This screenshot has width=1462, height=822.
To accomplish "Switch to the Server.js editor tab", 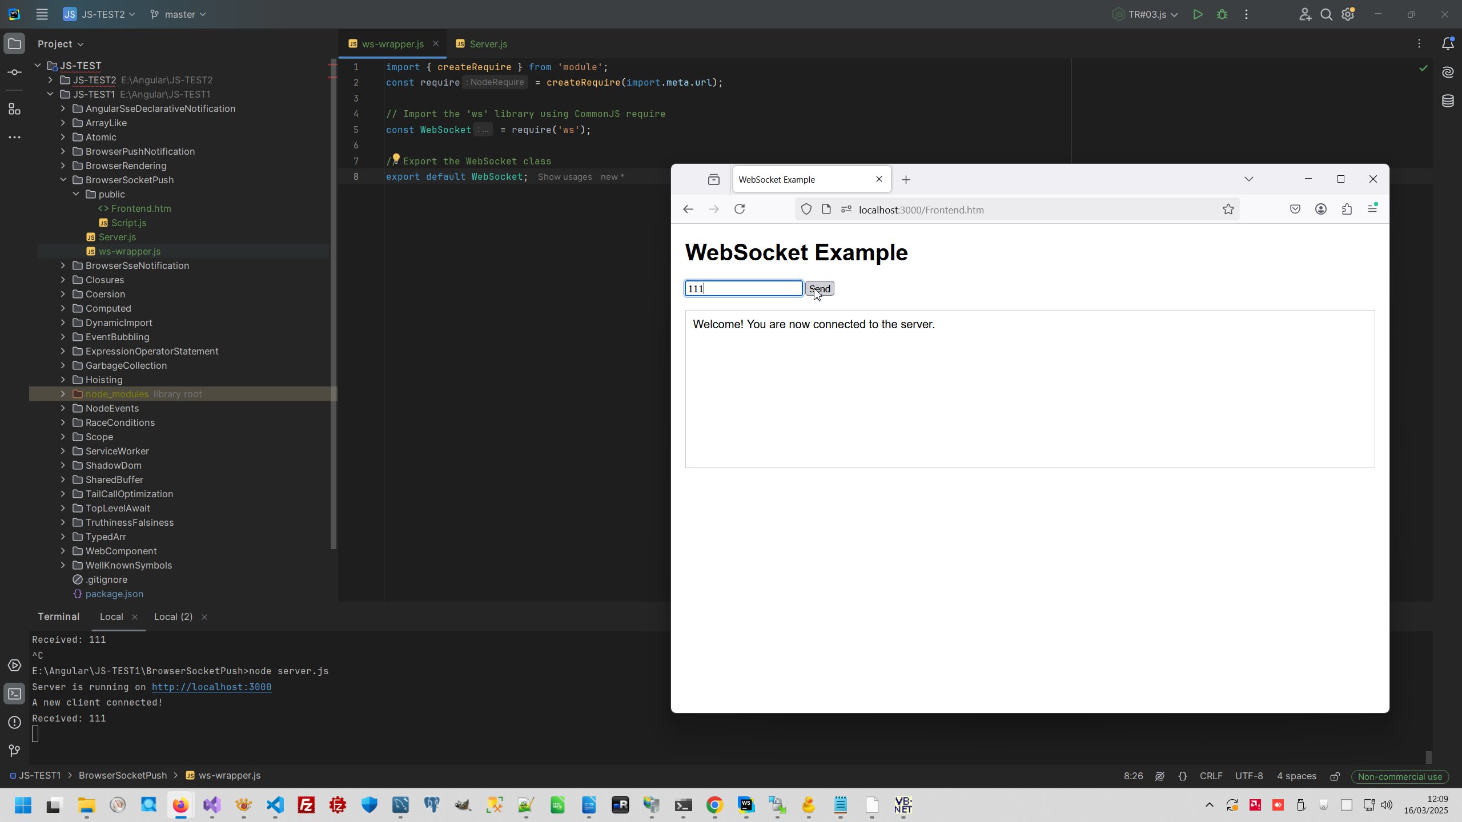I will [488, 44].
